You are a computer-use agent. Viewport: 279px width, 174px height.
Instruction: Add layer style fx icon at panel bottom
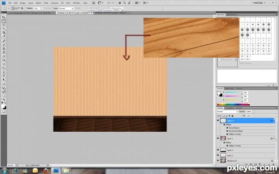[x=251, y=165]
